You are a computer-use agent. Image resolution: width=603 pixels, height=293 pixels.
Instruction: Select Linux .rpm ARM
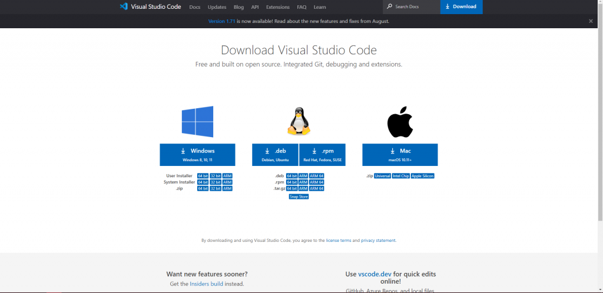[303, 182]
